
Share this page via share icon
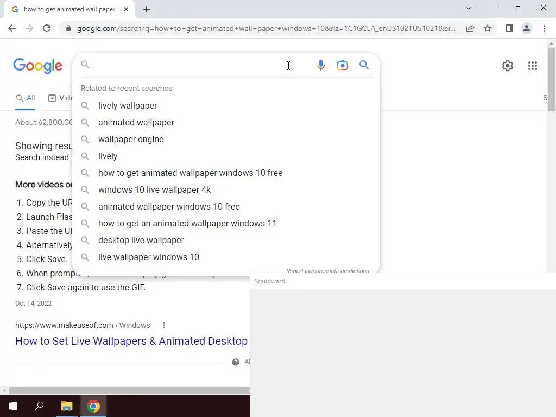470,28
